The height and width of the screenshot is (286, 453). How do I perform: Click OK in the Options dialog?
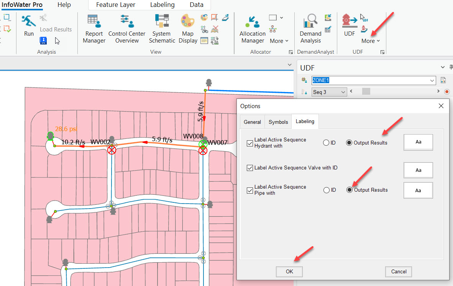pyautogui.click(x=289, y=271)
